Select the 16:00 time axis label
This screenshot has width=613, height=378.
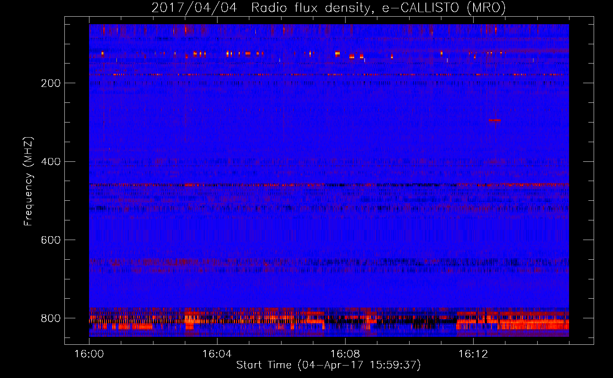click(89, 354)
